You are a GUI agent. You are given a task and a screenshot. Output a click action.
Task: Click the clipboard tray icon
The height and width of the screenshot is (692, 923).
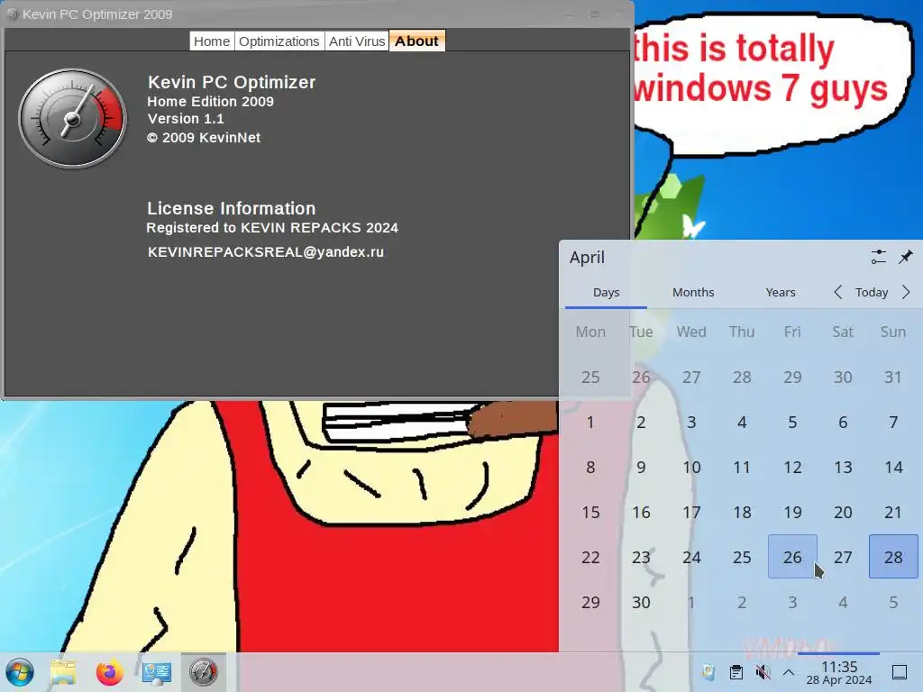click(736, 672)
